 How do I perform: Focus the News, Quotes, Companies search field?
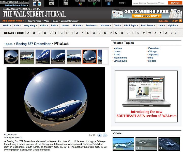[x=150, y=3]
